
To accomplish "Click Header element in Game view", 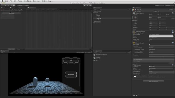I will click(71, 62).
